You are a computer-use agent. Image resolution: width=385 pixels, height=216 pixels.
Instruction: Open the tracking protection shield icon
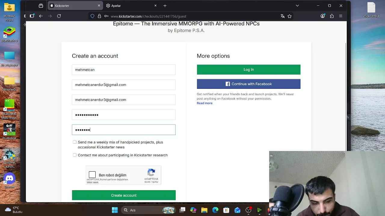pyautogui.click(x=92, y=16)
